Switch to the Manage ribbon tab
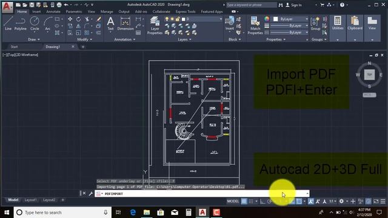388x218 pixels. click(x=107, y=12)
